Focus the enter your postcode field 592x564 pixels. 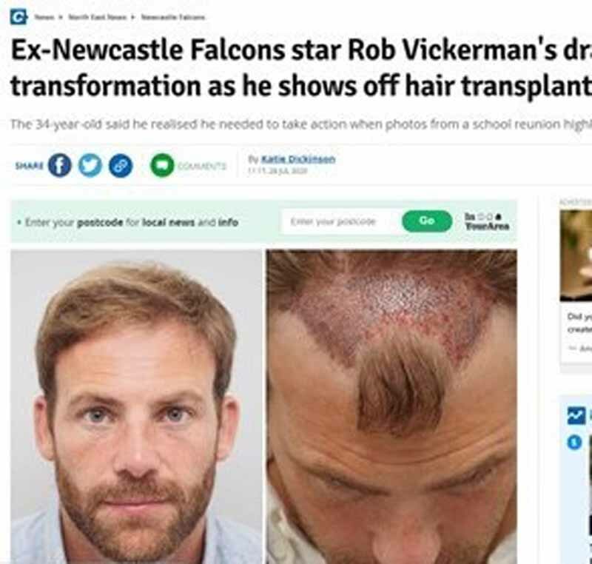click(339, 221)
